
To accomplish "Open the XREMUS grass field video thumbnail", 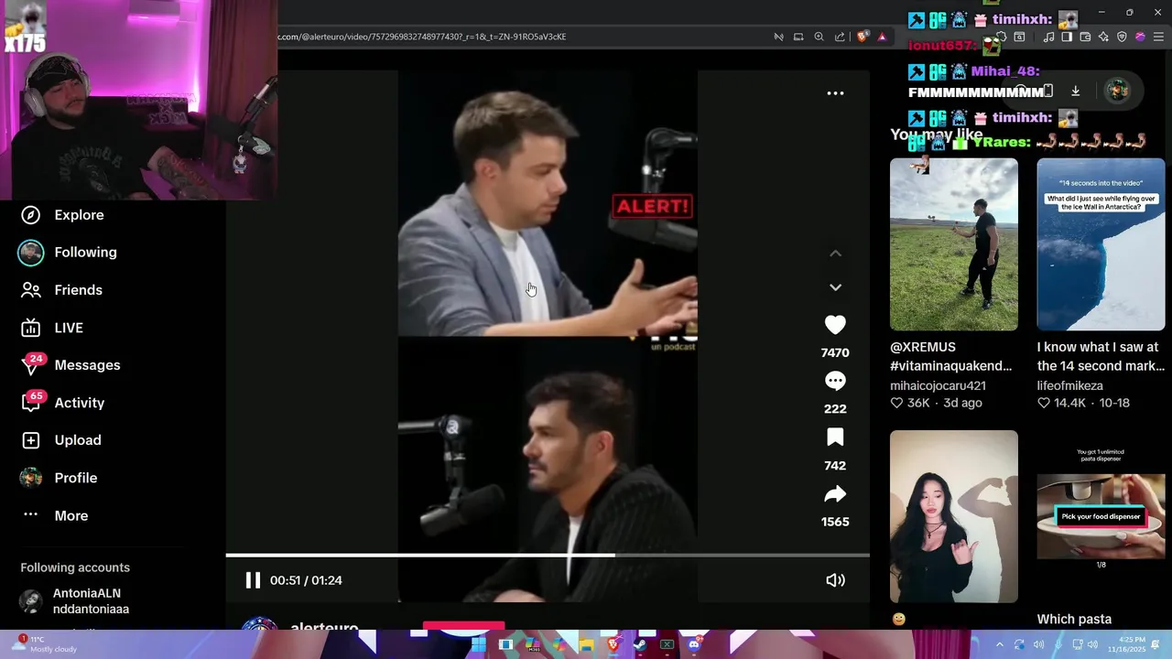I will click(x=953, y=244).
